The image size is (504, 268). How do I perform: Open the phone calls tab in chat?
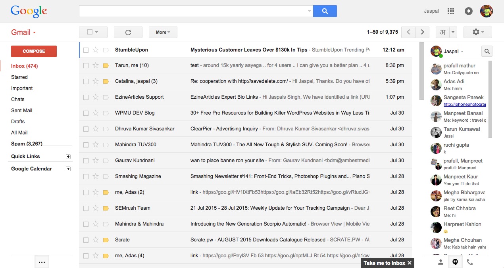pos(470,262)
